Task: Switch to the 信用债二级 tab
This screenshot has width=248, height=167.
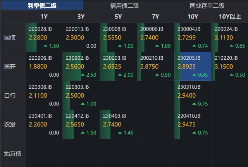Action: point(124,5)
